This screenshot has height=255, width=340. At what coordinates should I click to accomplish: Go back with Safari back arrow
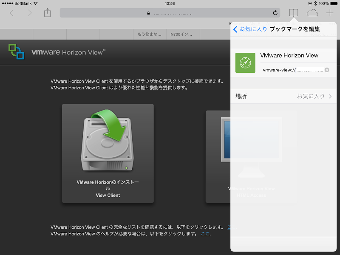(x=12, y=13)
